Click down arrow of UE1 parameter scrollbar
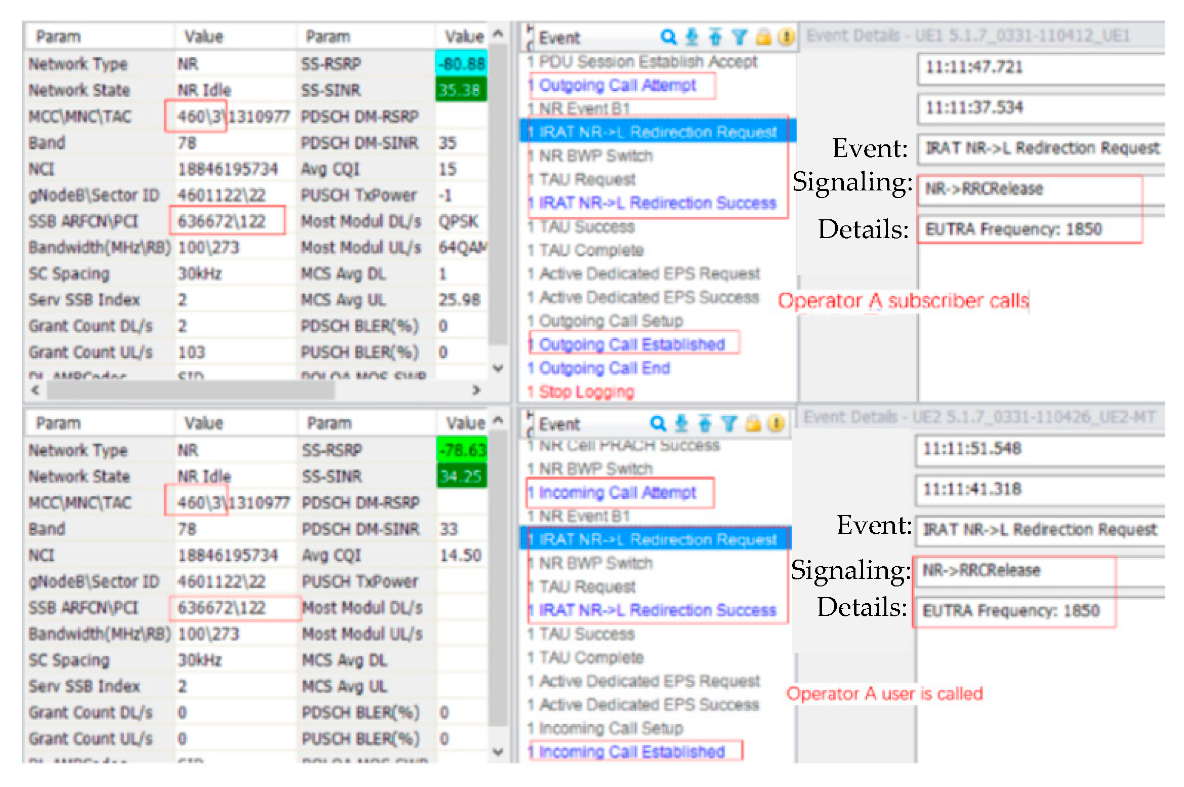 coord(498,368)
